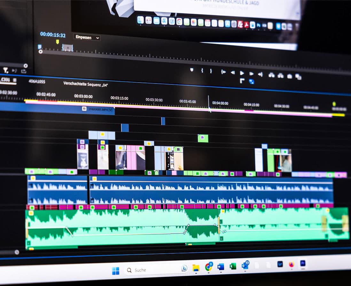Click the round zoom handle below the tracks

(x=17, y=252)
